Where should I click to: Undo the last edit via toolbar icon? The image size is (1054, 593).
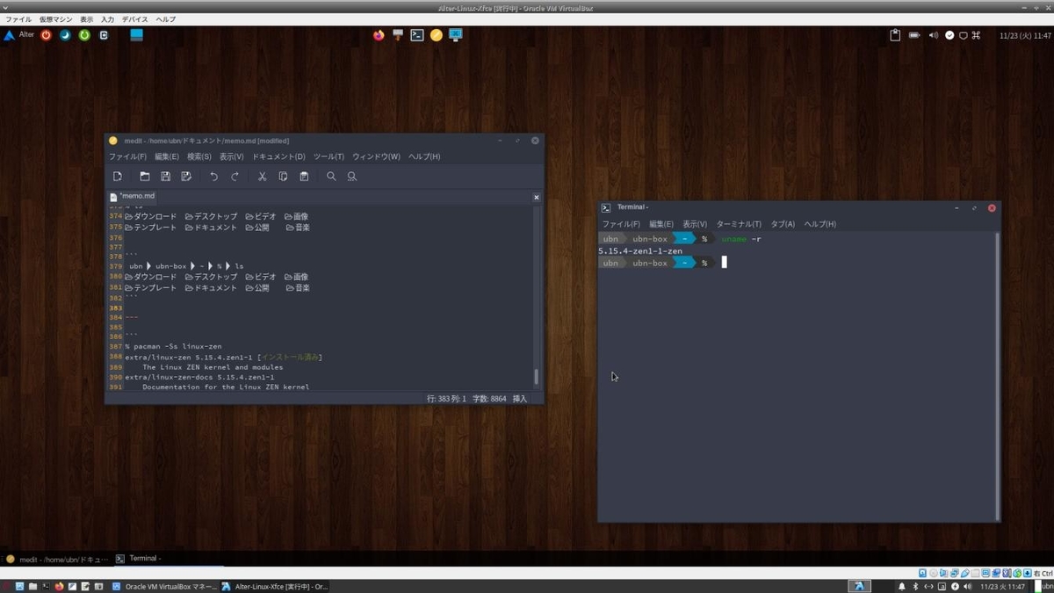click(213, 177)
